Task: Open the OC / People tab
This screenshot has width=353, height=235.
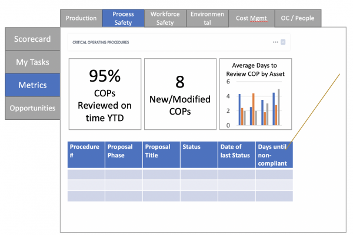Action: point(298,18)
